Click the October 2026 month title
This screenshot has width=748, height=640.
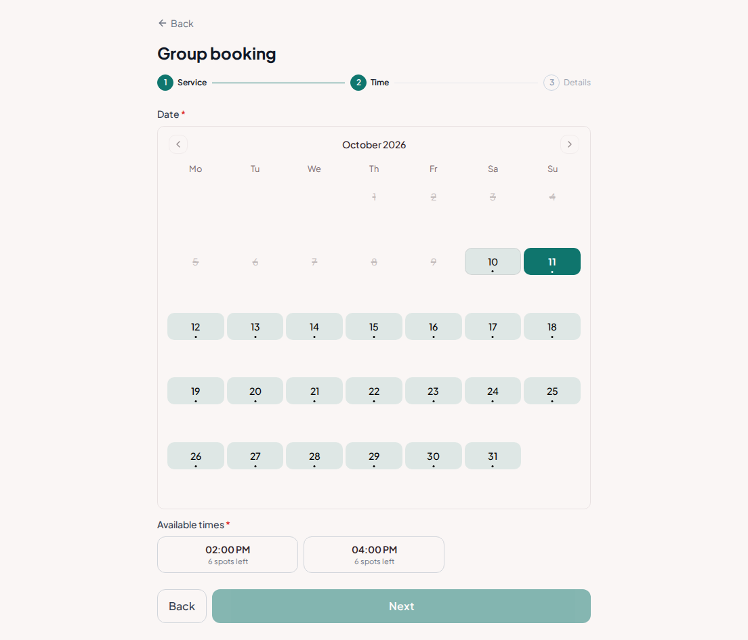point(374,145)
